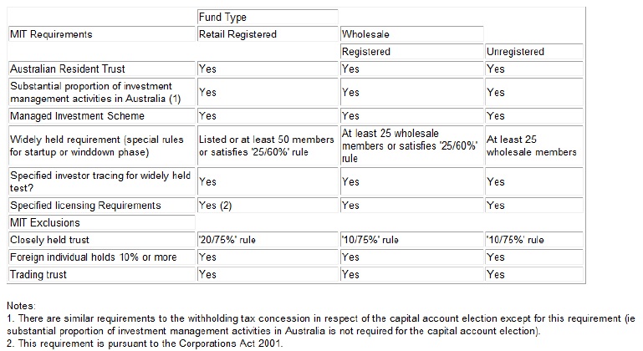This screenshot has height=351, width=643.
Task: Click the 'Managed Investment Scheme' row label
Action: coord(102,116)
